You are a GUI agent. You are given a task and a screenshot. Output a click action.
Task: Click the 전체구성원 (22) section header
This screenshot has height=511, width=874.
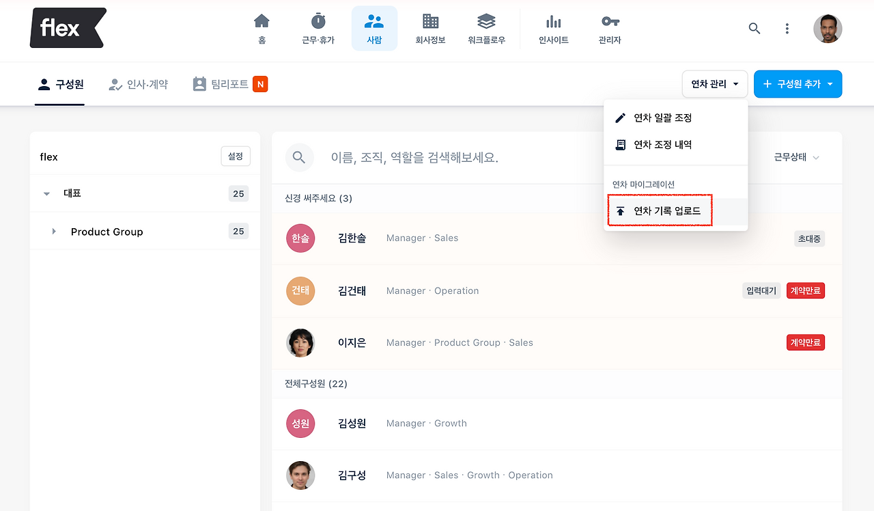[x=316, y=384]
